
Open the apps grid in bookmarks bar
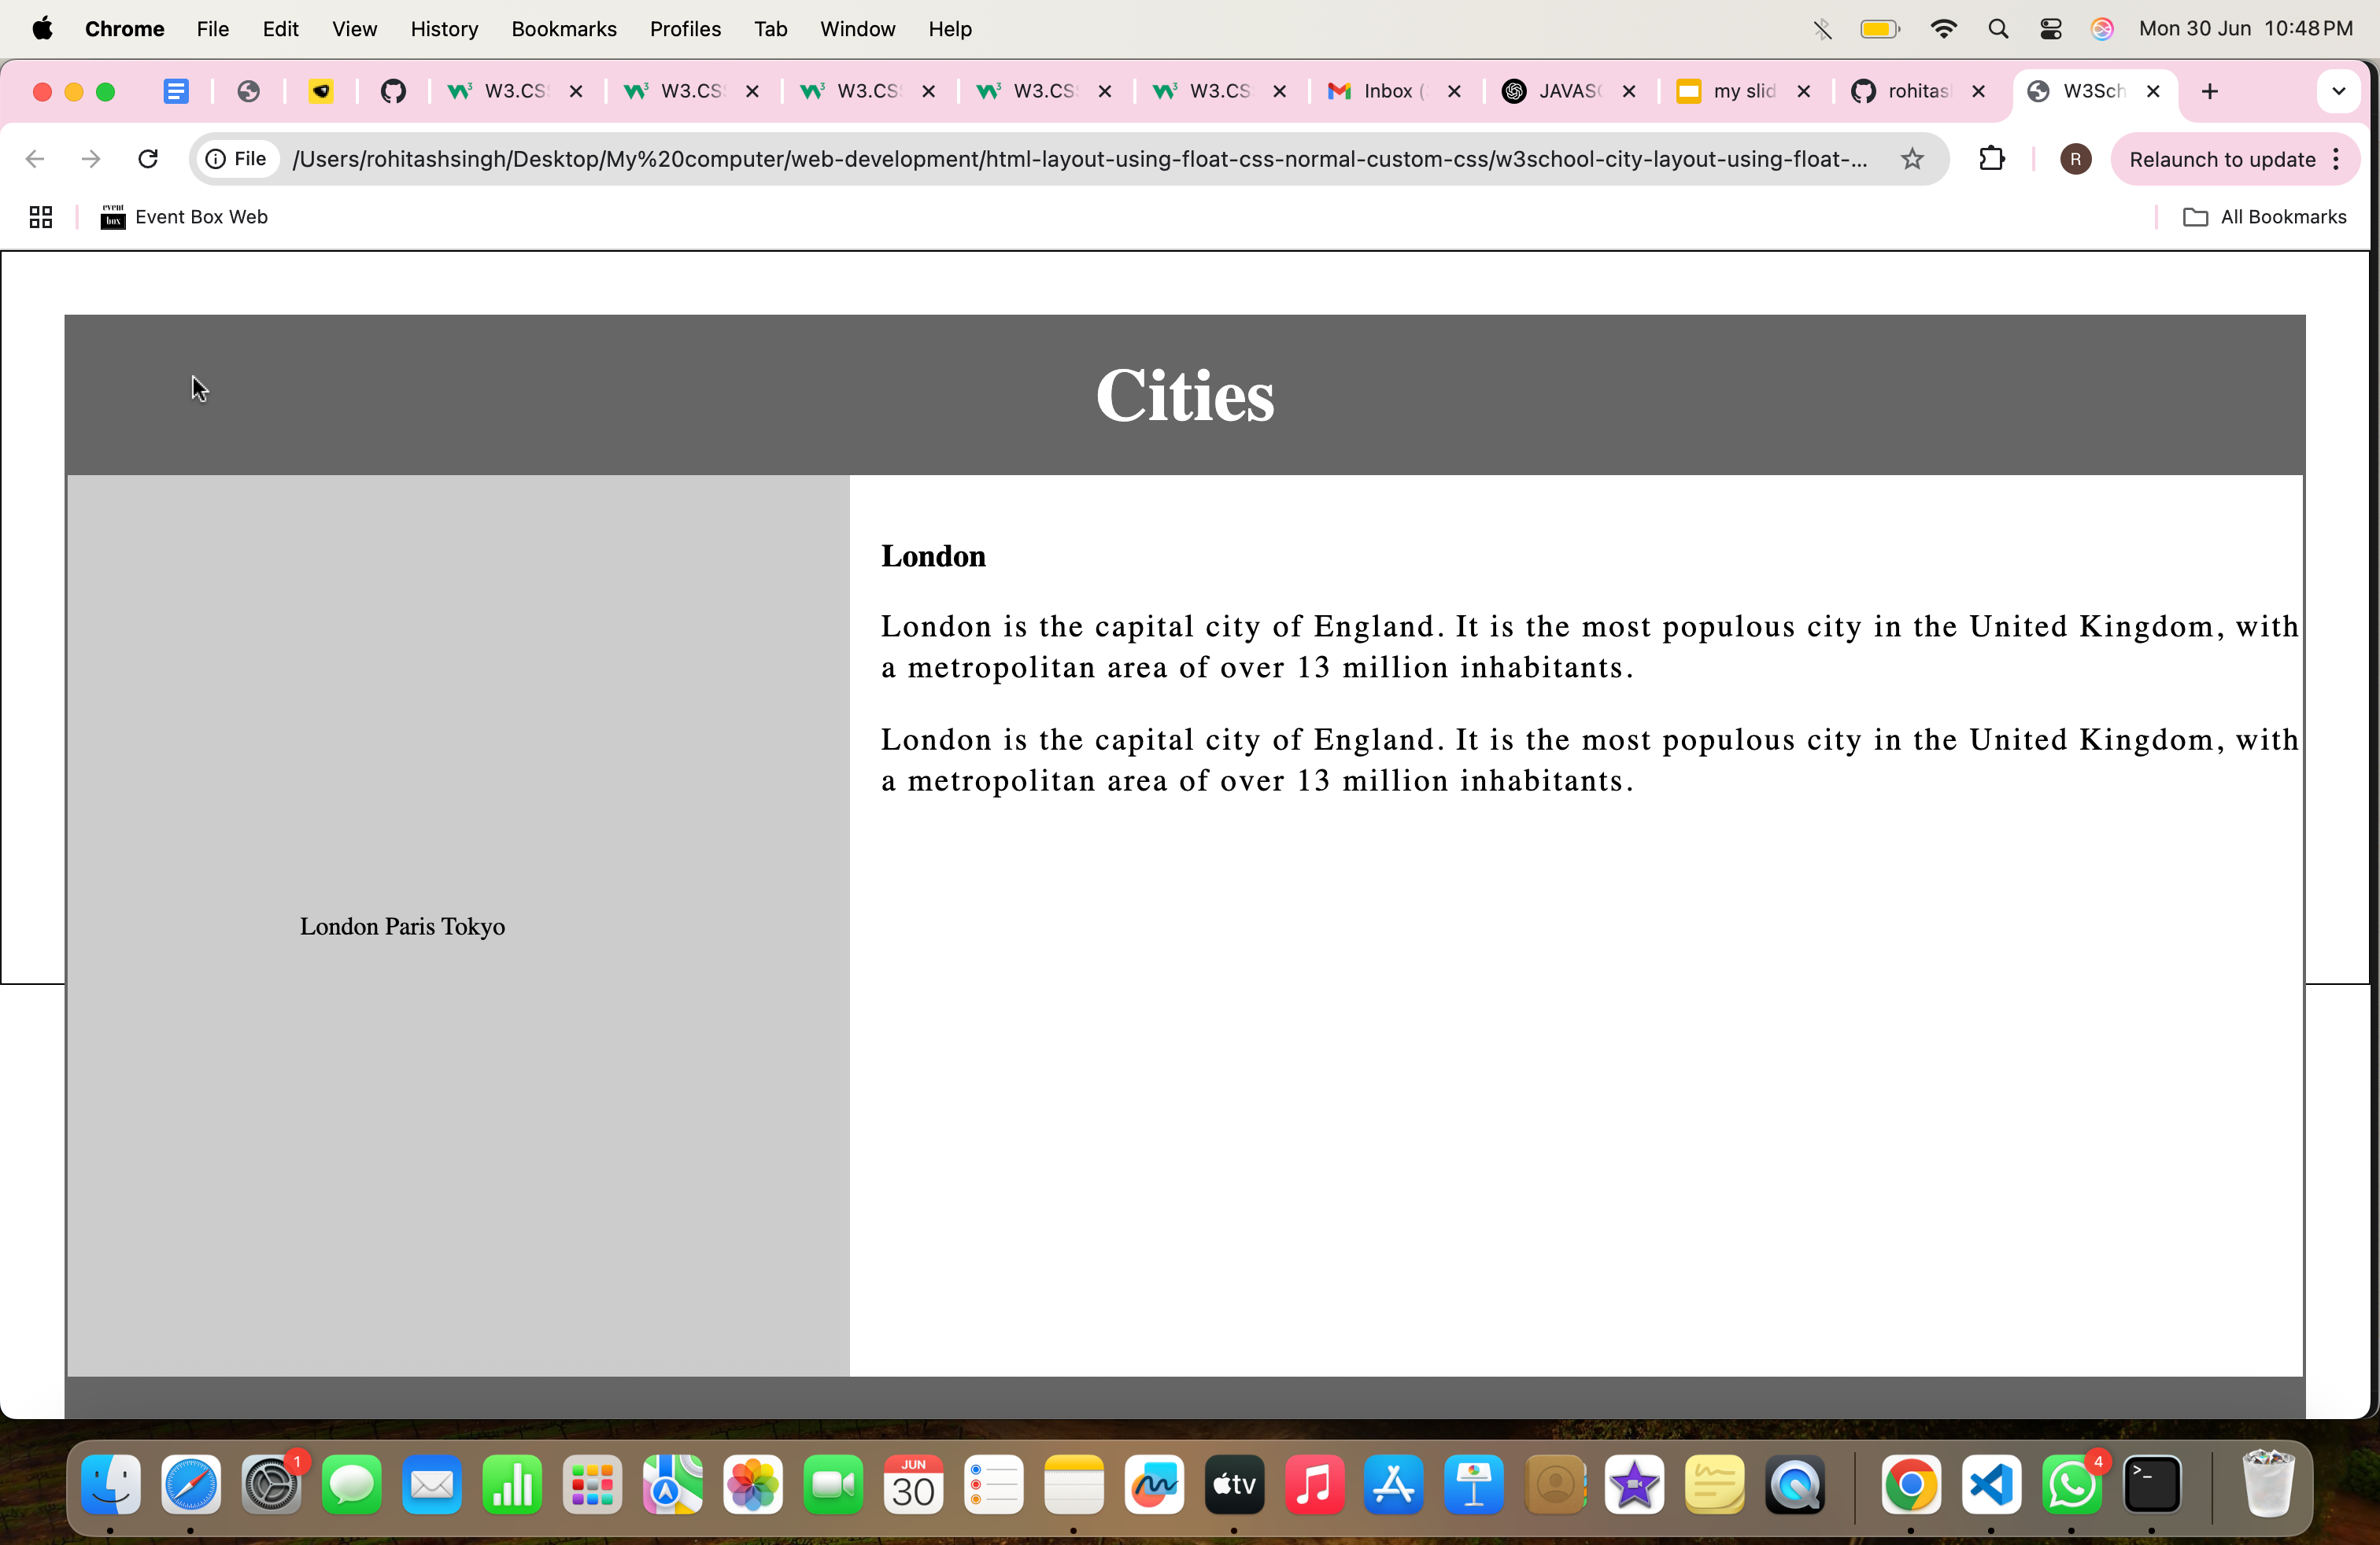point(40,217)
